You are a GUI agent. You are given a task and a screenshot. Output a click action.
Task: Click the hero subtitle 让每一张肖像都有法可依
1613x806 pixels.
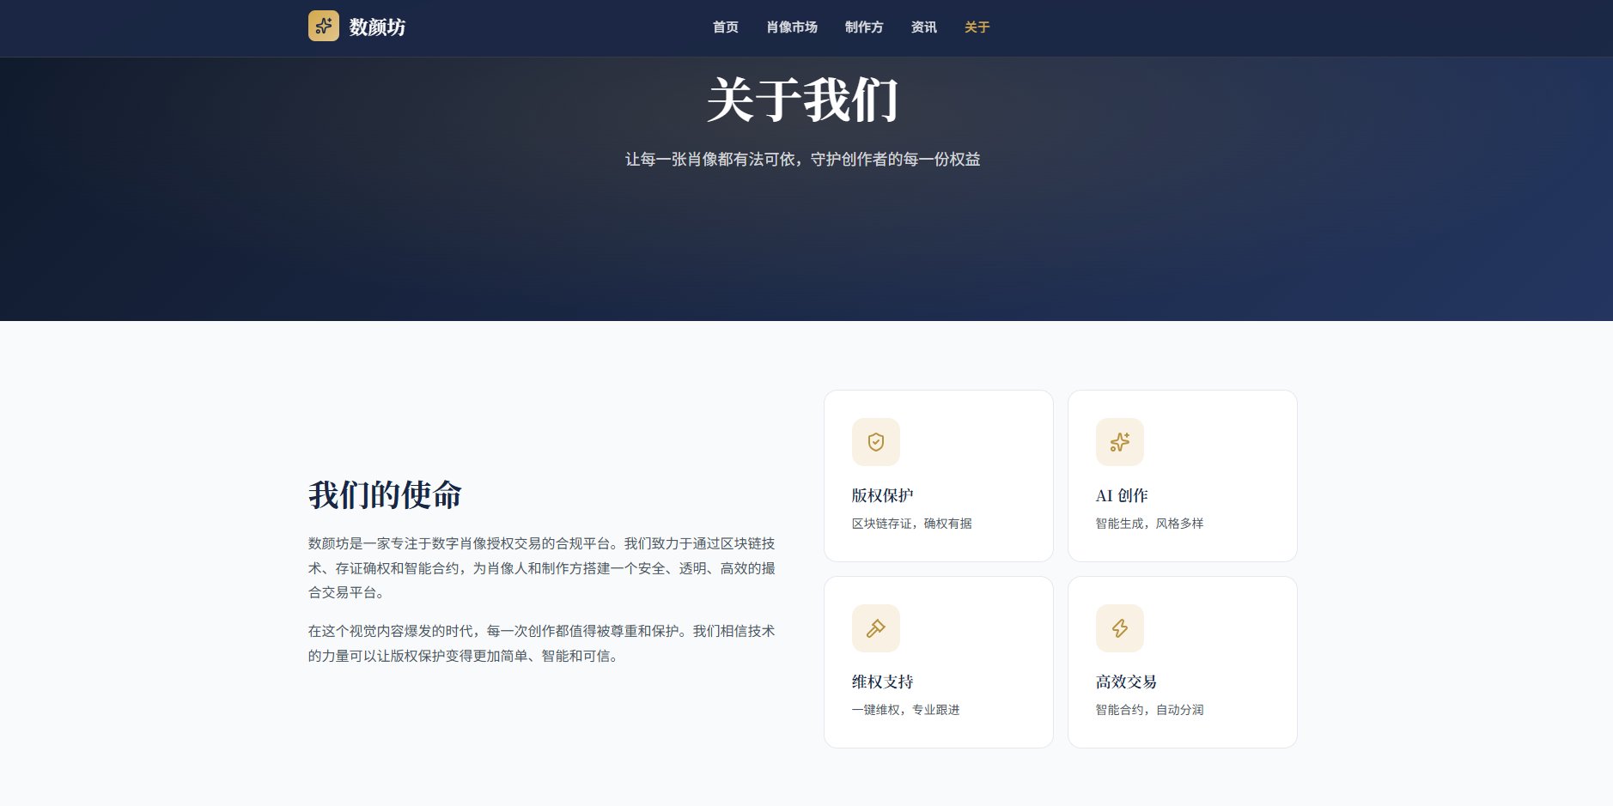[x=803, y=160]
